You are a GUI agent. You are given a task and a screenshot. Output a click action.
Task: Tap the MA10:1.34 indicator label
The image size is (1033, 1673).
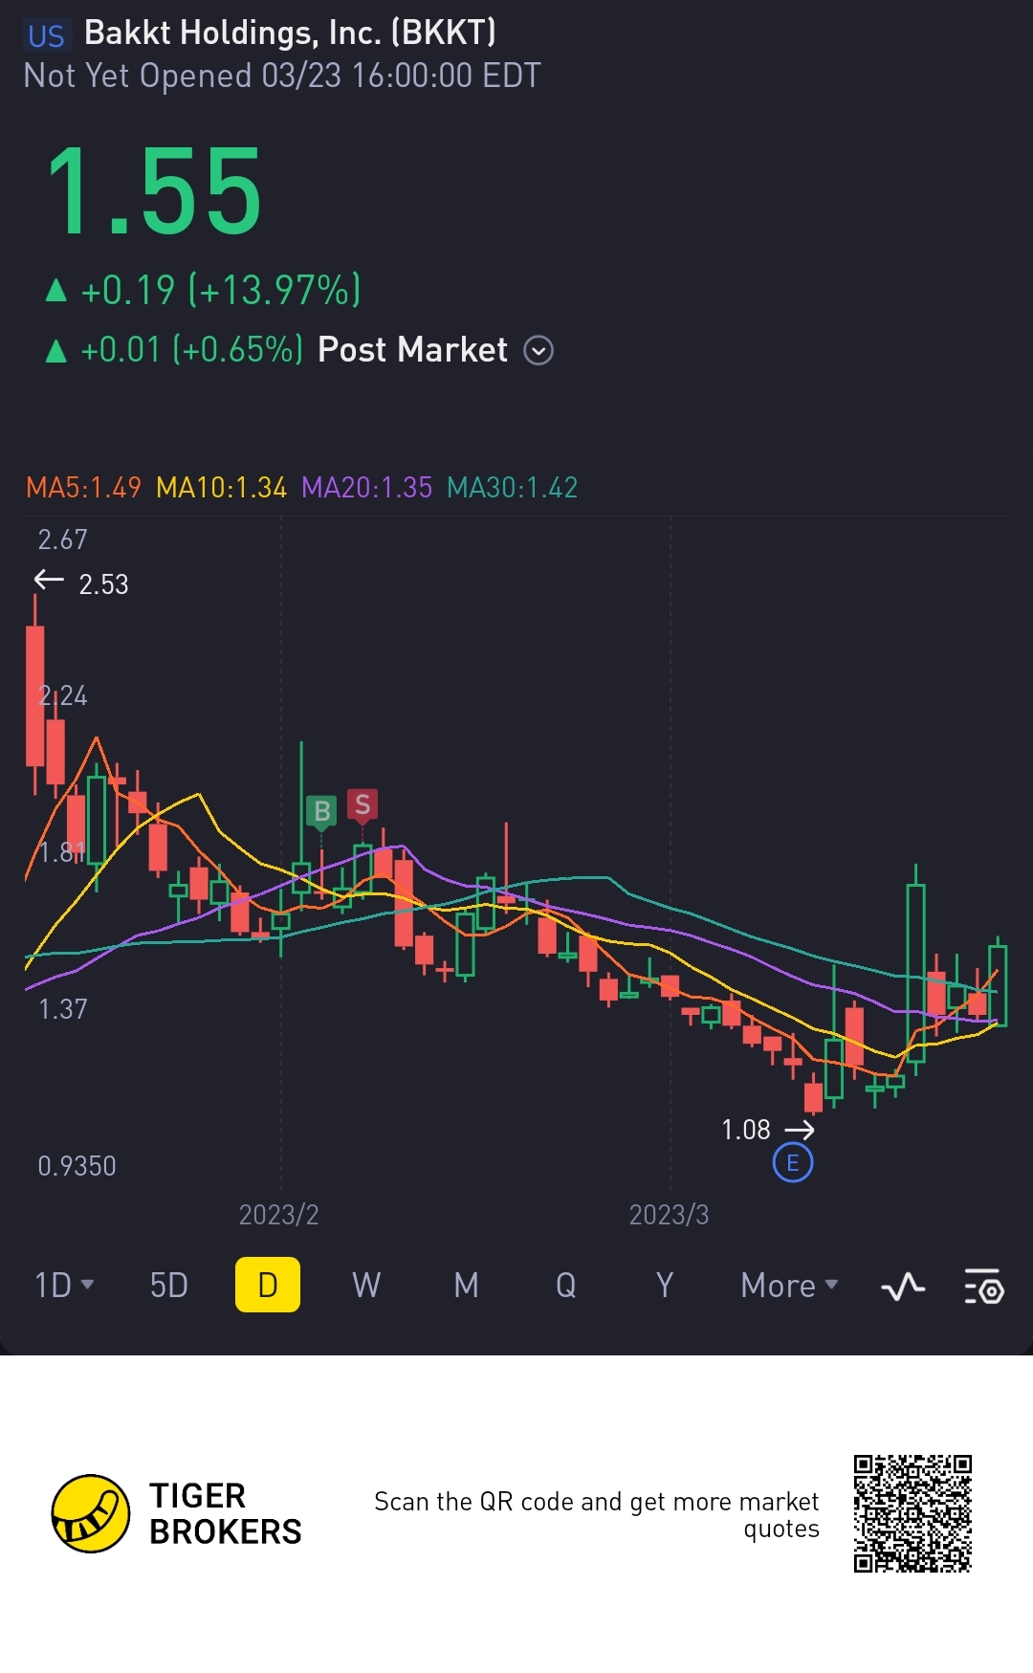point(221,488)
